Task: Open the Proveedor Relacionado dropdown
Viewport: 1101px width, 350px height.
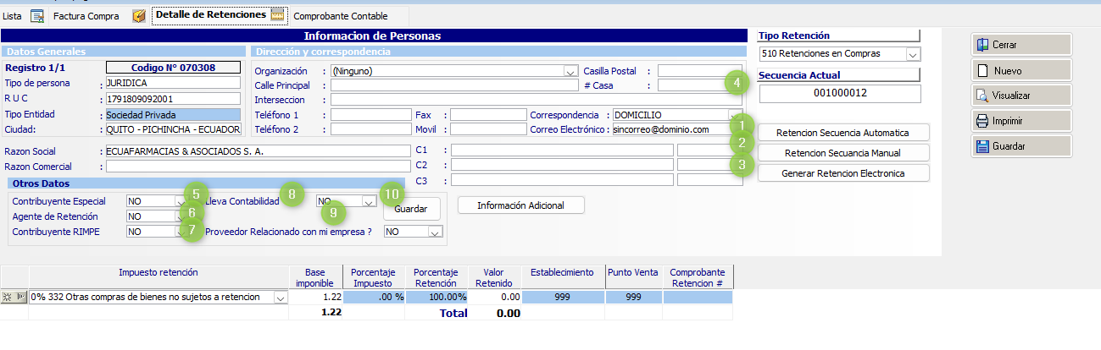Action: [435, 232]
